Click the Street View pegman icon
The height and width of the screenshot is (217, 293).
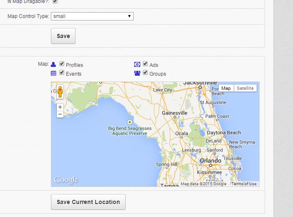(60, 92)
